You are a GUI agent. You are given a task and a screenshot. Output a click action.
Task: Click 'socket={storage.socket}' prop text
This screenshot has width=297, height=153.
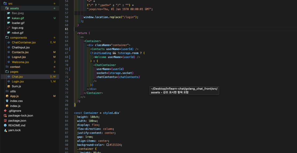click(x=115, y=73)
